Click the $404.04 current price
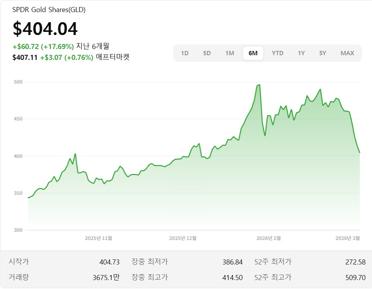 (45, 29)
